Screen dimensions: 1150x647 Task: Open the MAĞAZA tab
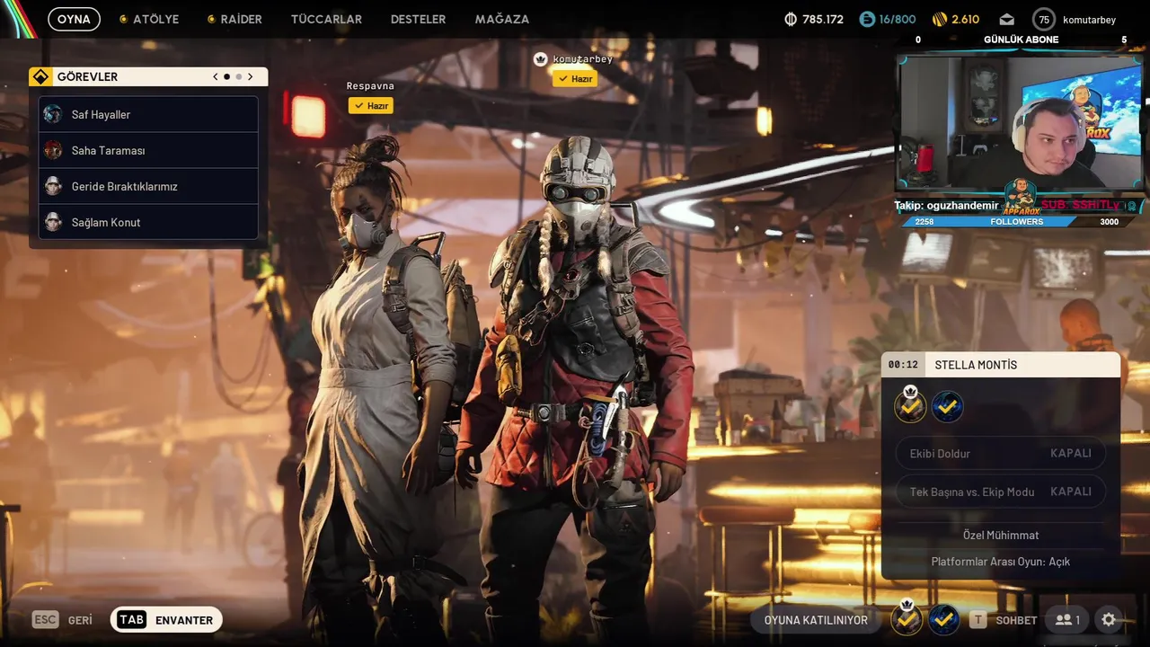tap(502, 19)
